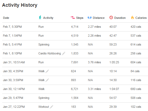Select the Jan 30, 12:14PM Walk row

[75, 89]
